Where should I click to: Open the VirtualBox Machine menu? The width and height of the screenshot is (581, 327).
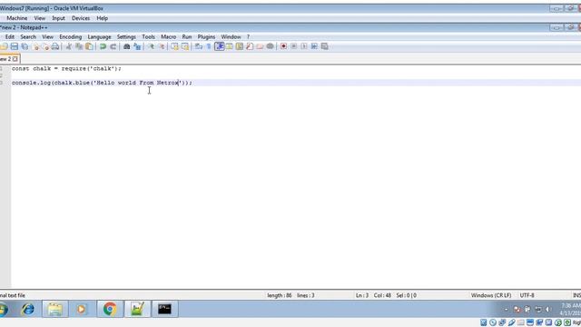pyautogui.click(x=17, y=18)
